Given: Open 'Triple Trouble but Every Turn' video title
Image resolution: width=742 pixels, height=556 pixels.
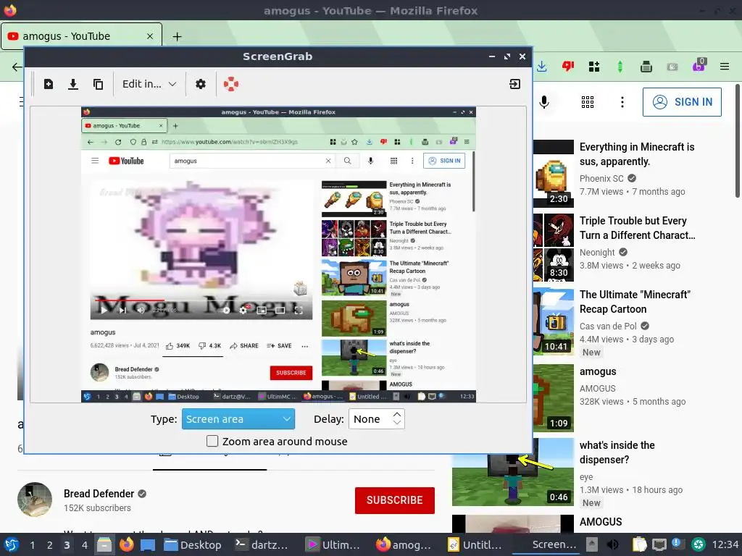Looking at the screenshot, I should pyautogui.click(x=637, y=228).
